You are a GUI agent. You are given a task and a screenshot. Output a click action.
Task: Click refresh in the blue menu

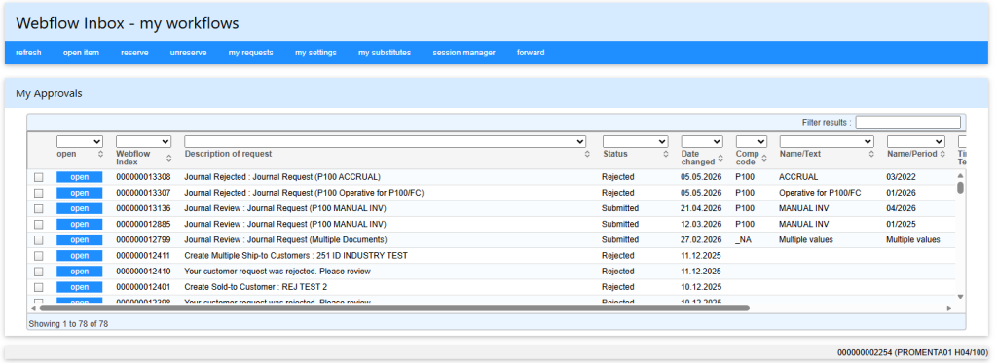click(x=28, y=53)
